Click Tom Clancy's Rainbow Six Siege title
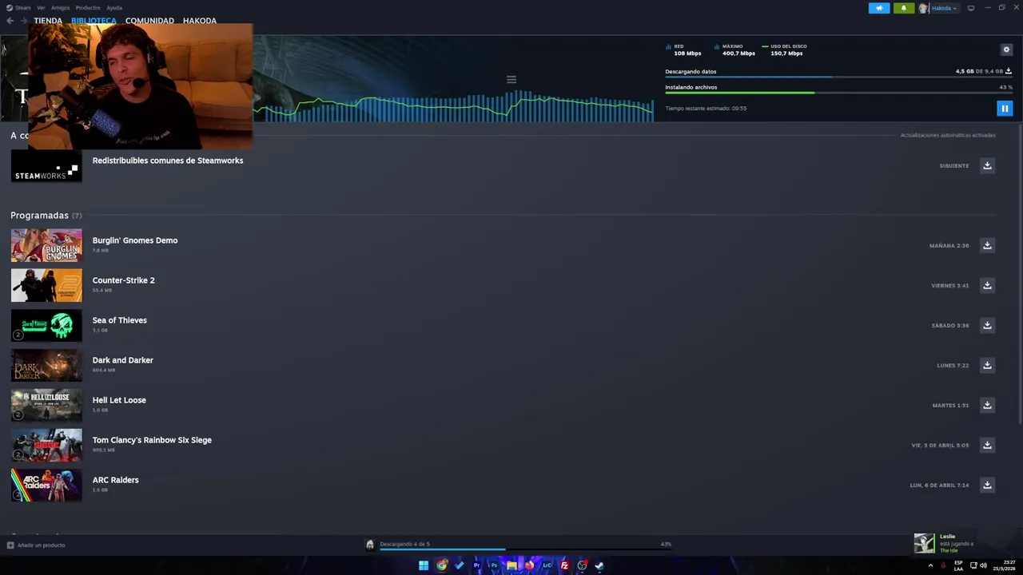This screenshot has width=1023, height=575. (x=152, y=440)
